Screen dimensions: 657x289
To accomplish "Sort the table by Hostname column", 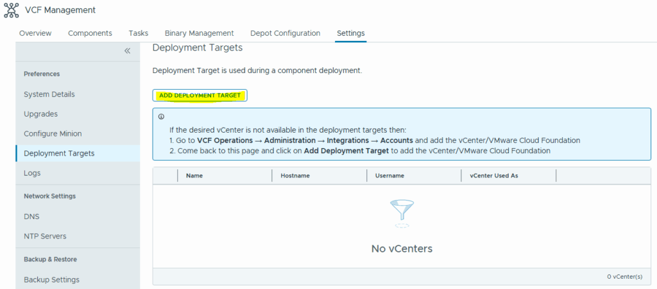I will (295, 176).
